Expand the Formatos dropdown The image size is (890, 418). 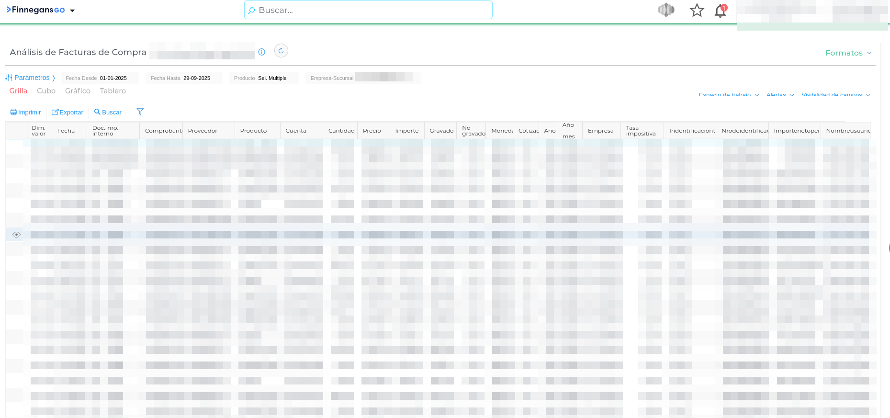848,53
